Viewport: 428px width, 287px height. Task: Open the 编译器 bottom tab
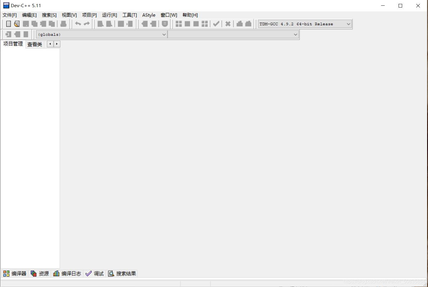(15, 274)
